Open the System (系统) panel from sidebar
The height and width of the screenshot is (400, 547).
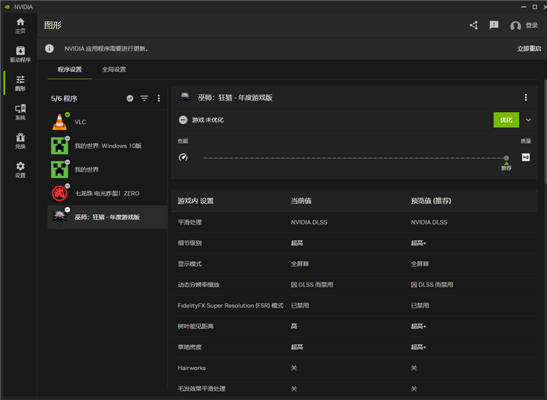(20, 109)
